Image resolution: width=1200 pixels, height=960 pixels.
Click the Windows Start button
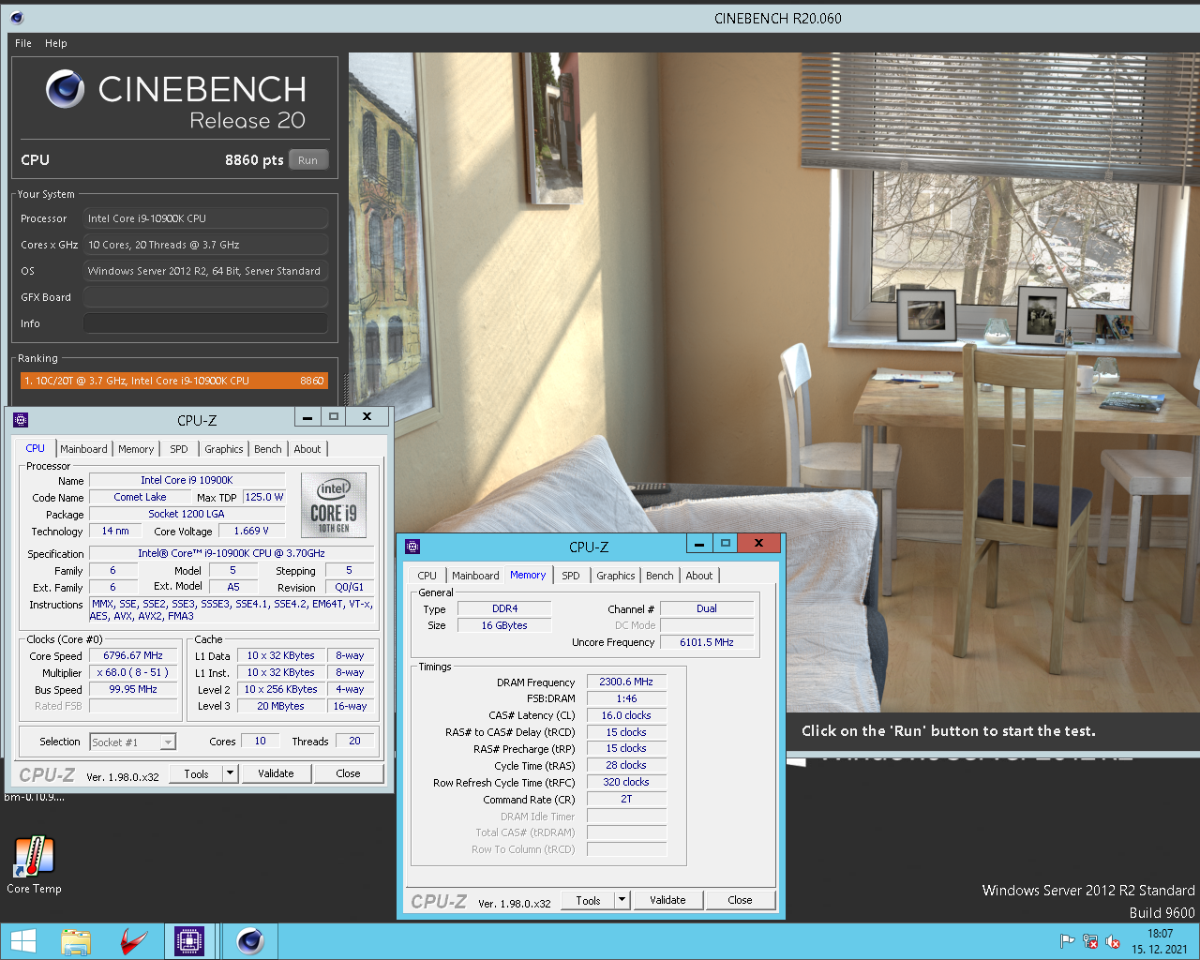tap(23, 941)
